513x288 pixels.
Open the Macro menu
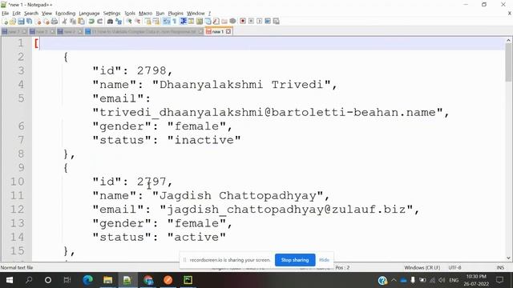point(145,14)
